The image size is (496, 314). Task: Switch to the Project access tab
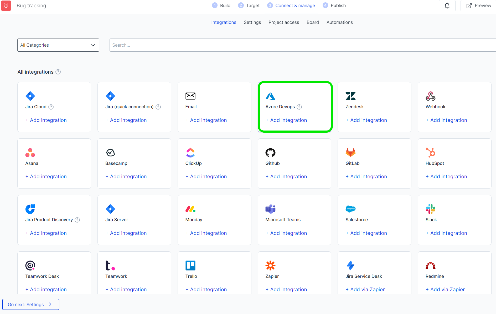click(284, 22)
